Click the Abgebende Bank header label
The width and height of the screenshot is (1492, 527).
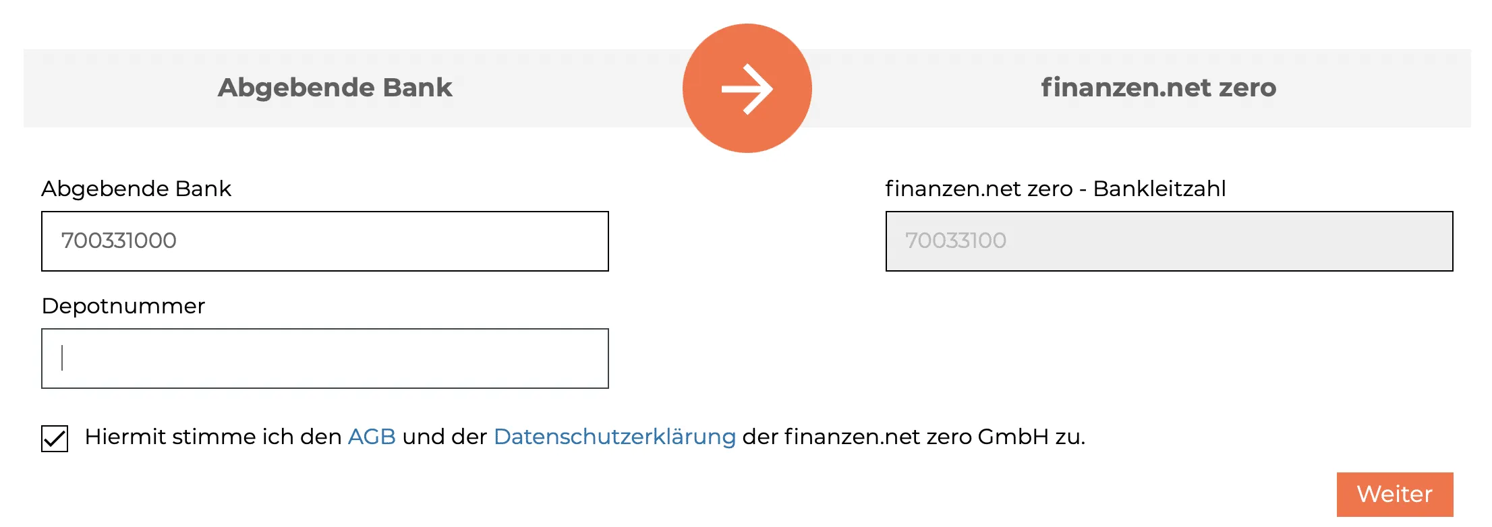[335, 88]
